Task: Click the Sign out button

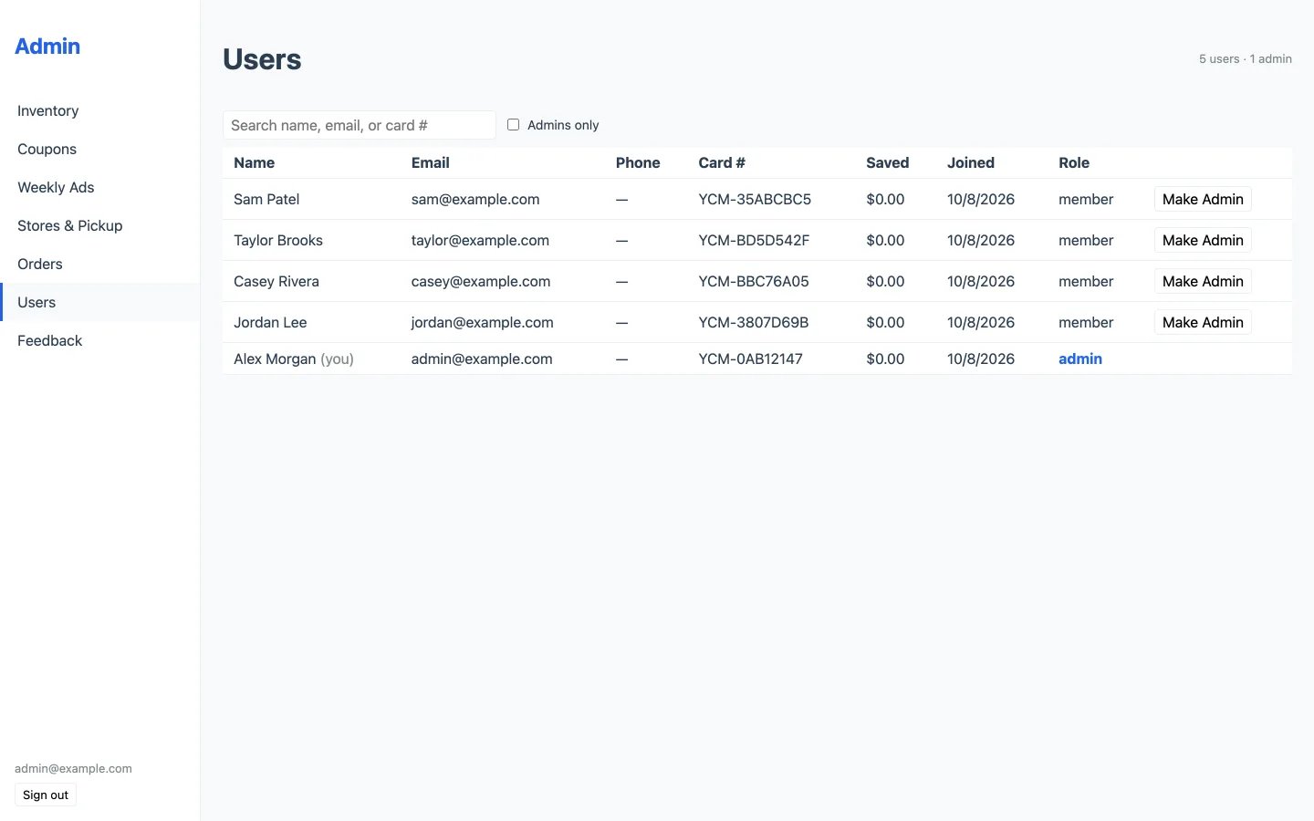Action: pos(46,795)
